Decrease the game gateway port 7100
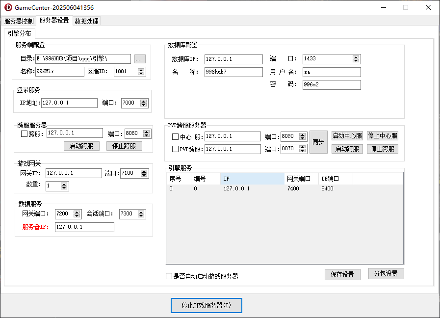440x318 pixels. [144, 175]
